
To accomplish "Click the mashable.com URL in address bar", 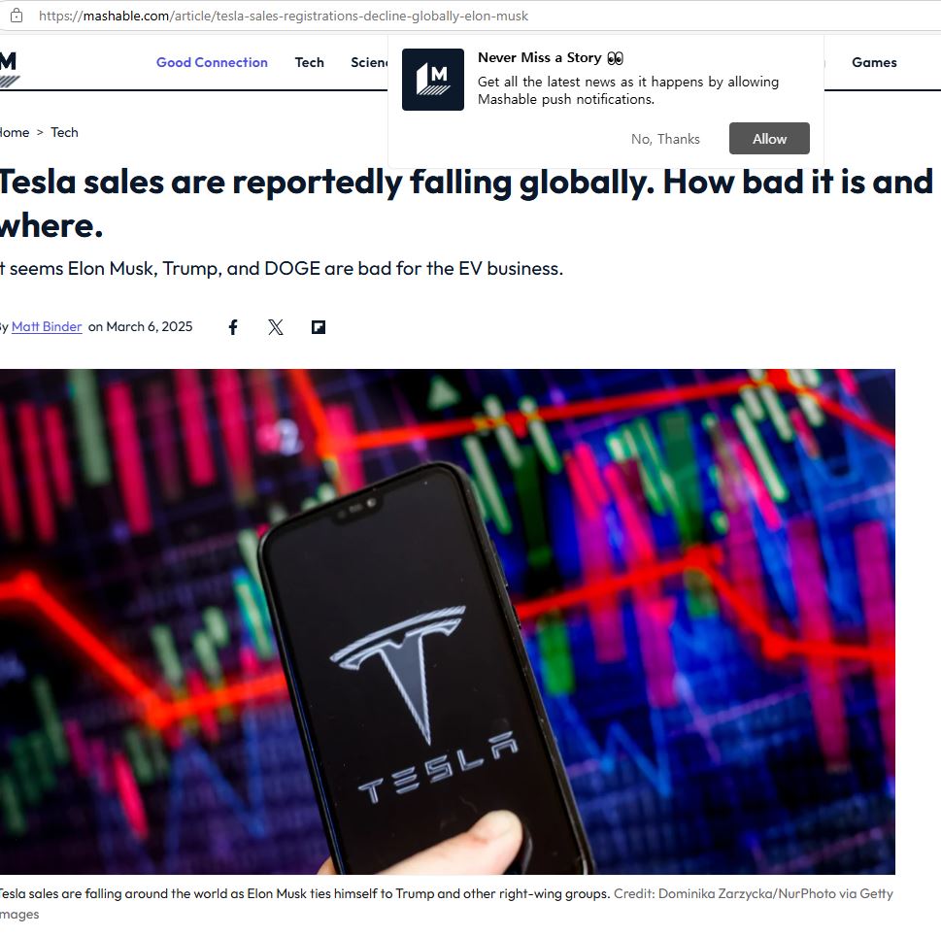I will pyautogui.click(x=284, y=16).
